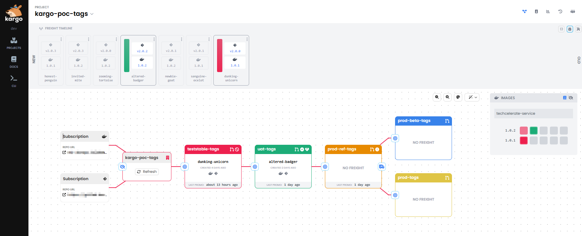Expand the magic wand actions dropdown
Image resolution: width=582 pixels, height=236 pixels.
pyautogui.click(x=472, y=97)
